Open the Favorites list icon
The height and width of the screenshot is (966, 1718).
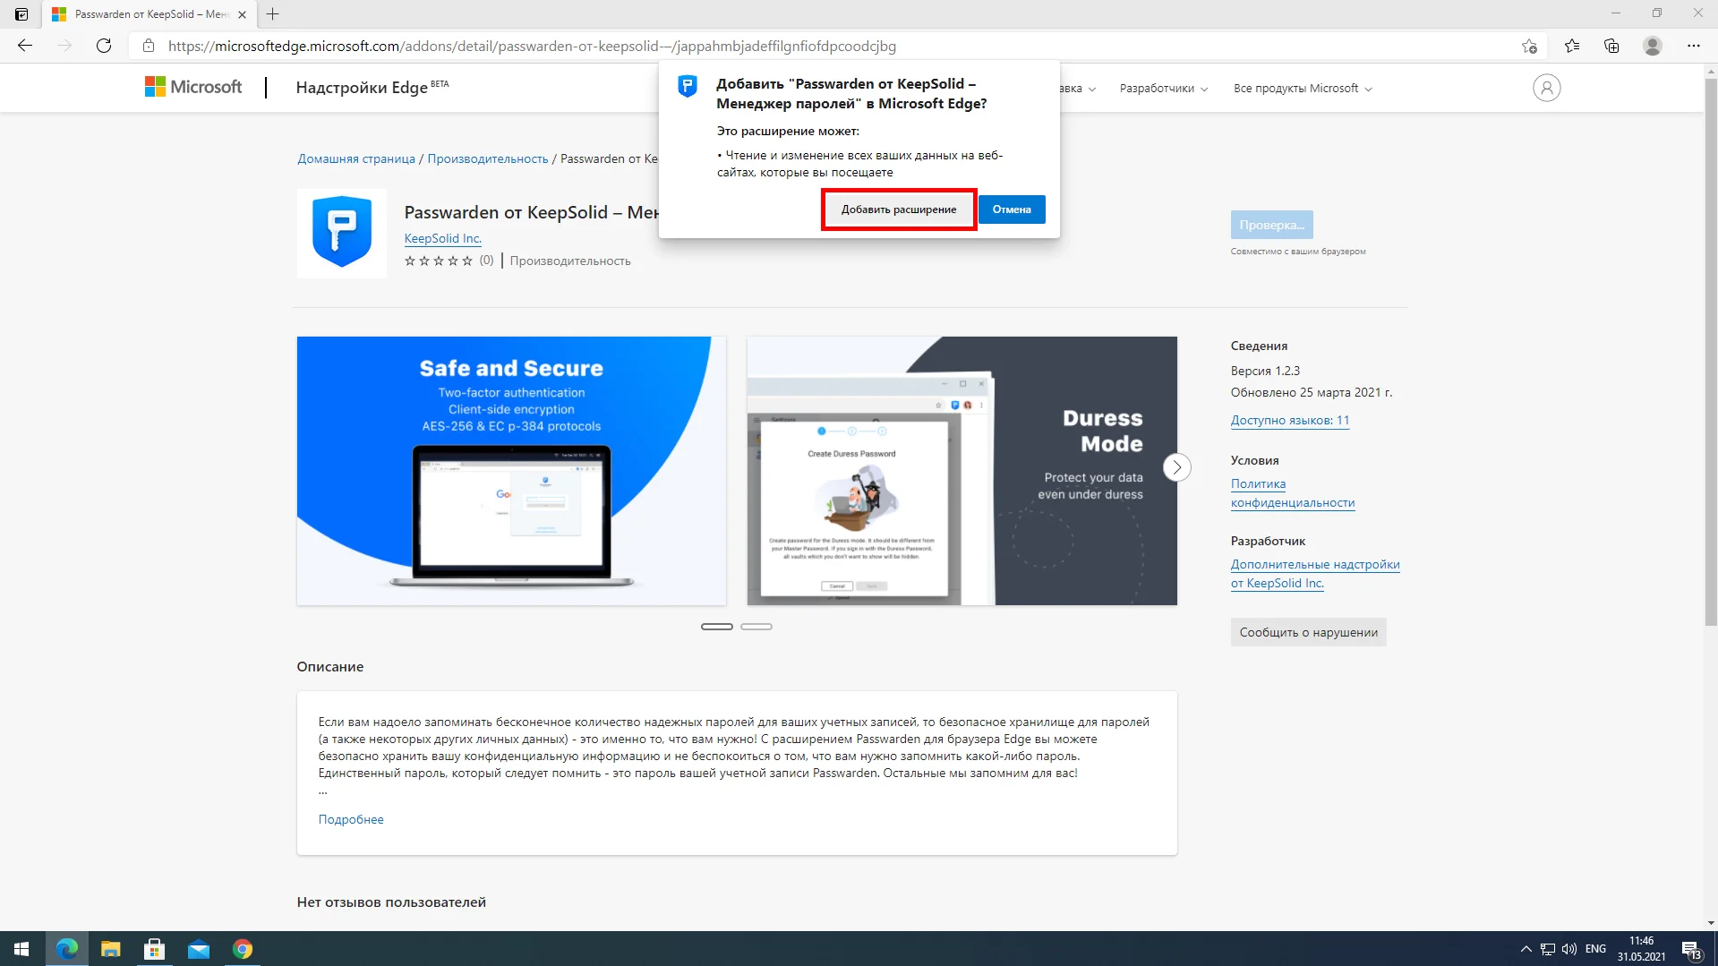point(1572,46)
